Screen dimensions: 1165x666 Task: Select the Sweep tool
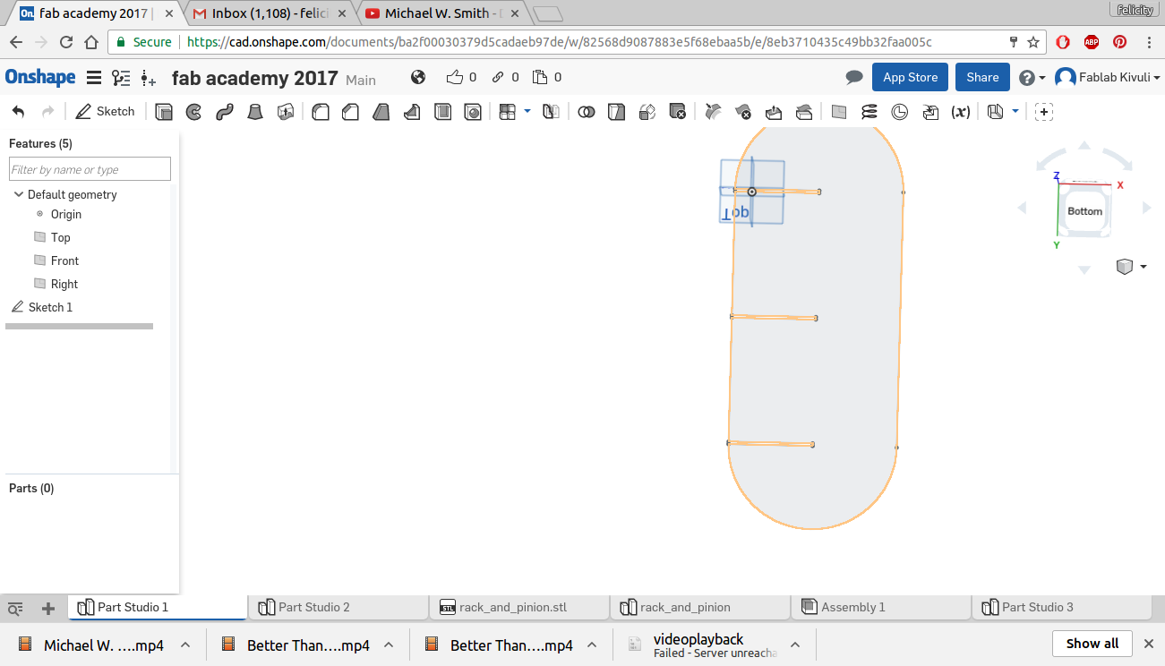(225, 112)
